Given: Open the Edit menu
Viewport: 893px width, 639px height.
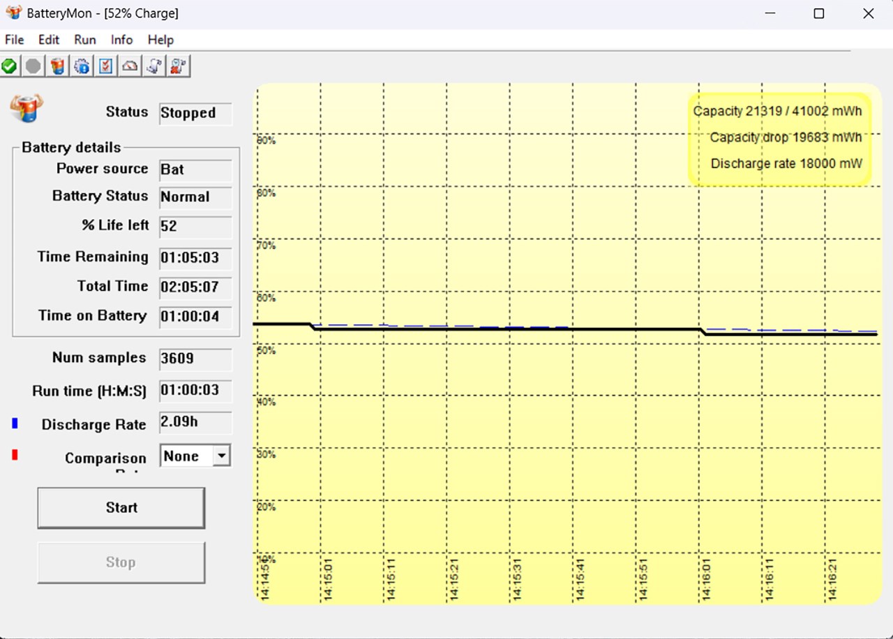Looking at the screenshot, I should (x=49, y=40).
